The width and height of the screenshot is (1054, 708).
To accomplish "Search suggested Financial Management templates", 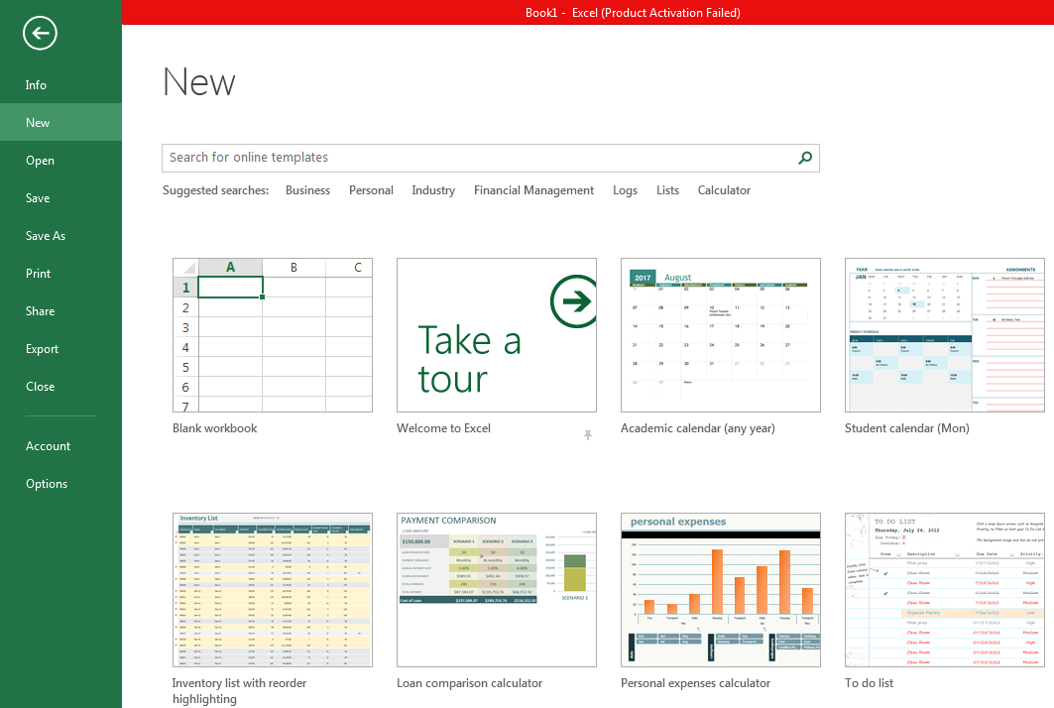I will point(533,190).
